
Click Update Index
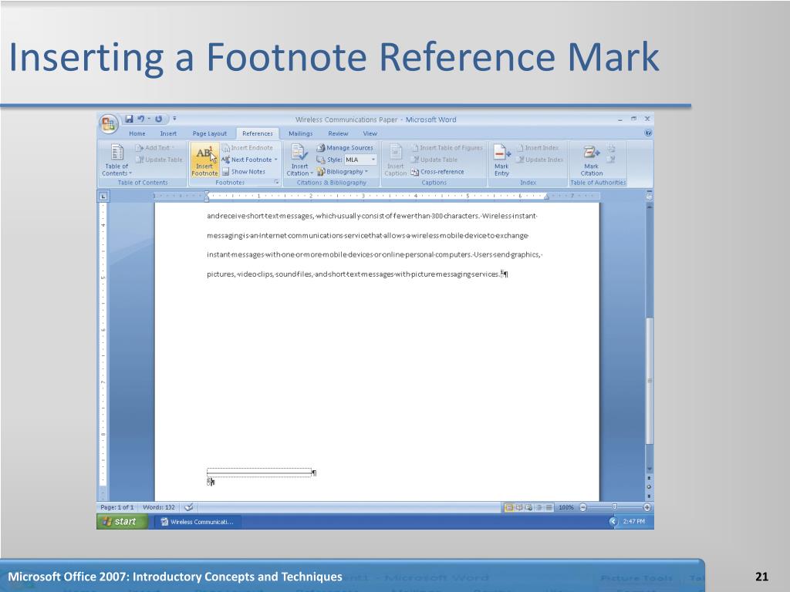pyautogui.click(x=539, y=160)
